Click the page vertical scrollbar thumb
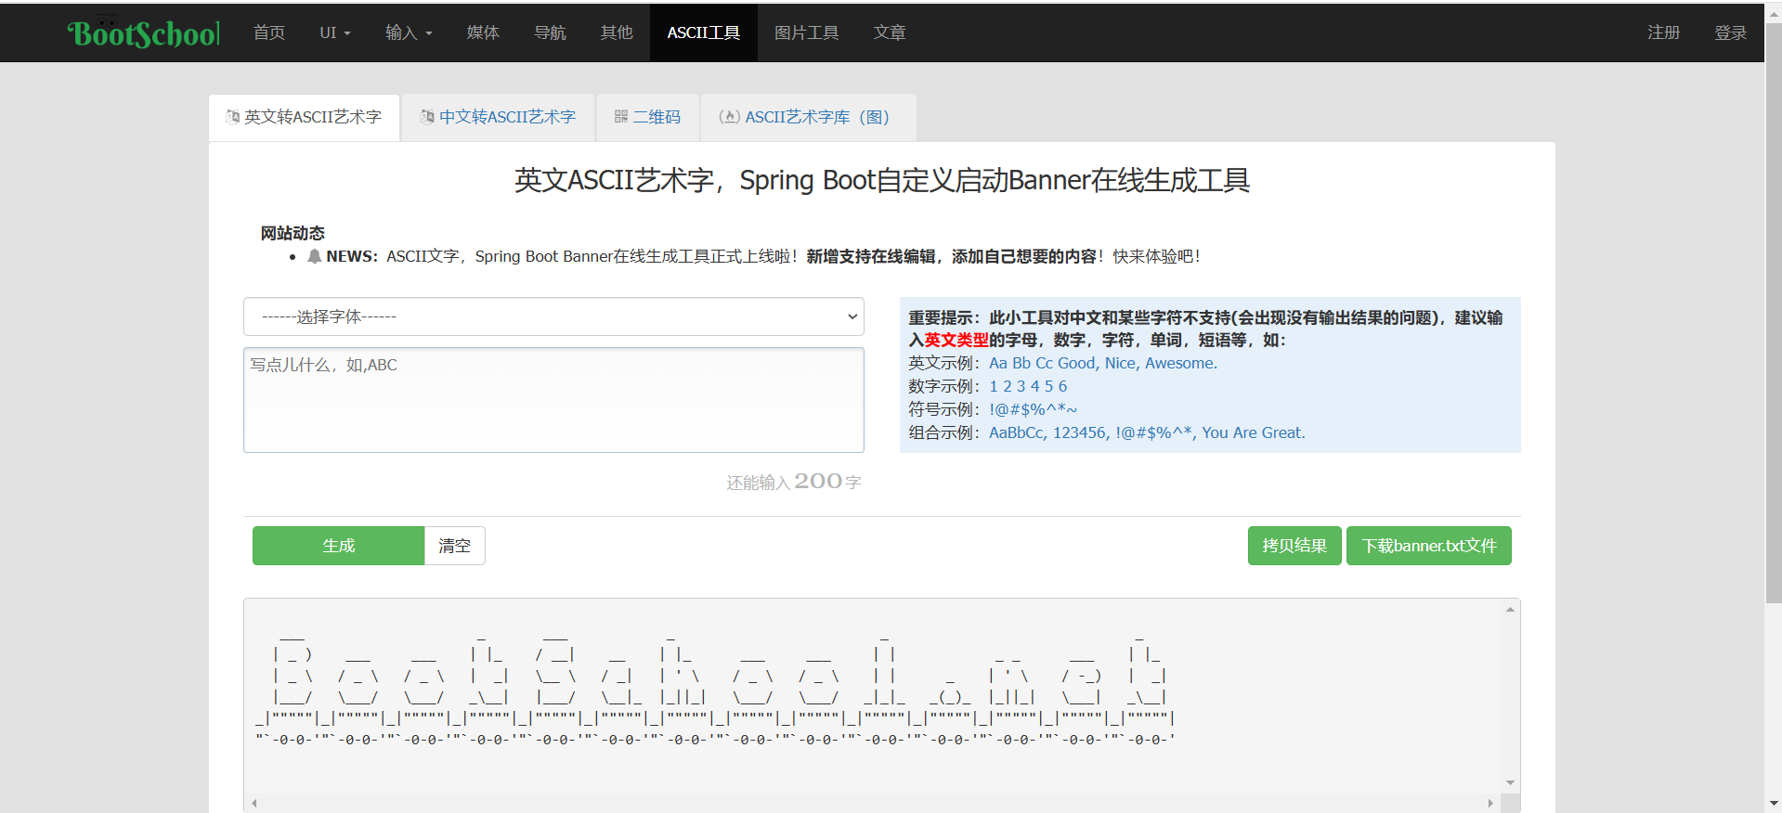1782x813 pixels. pyautogui.click(x=1774, y=314)
